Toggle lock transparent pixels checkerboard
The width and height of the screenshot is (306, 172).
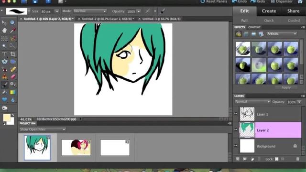(x=277, y=159)
